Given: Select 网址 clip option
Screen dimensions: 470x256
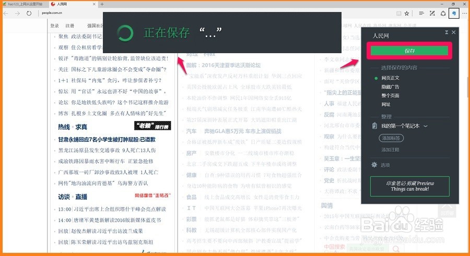Looking at the screenshot, I should [x=386, y=104].
